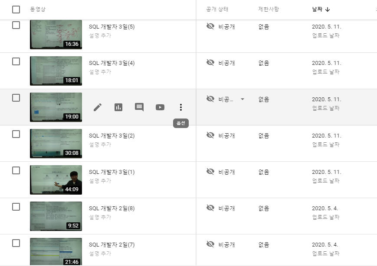Sort by the 날짜 column arrow
This screenshot has height=266, width=377.
tap(328, 10)
